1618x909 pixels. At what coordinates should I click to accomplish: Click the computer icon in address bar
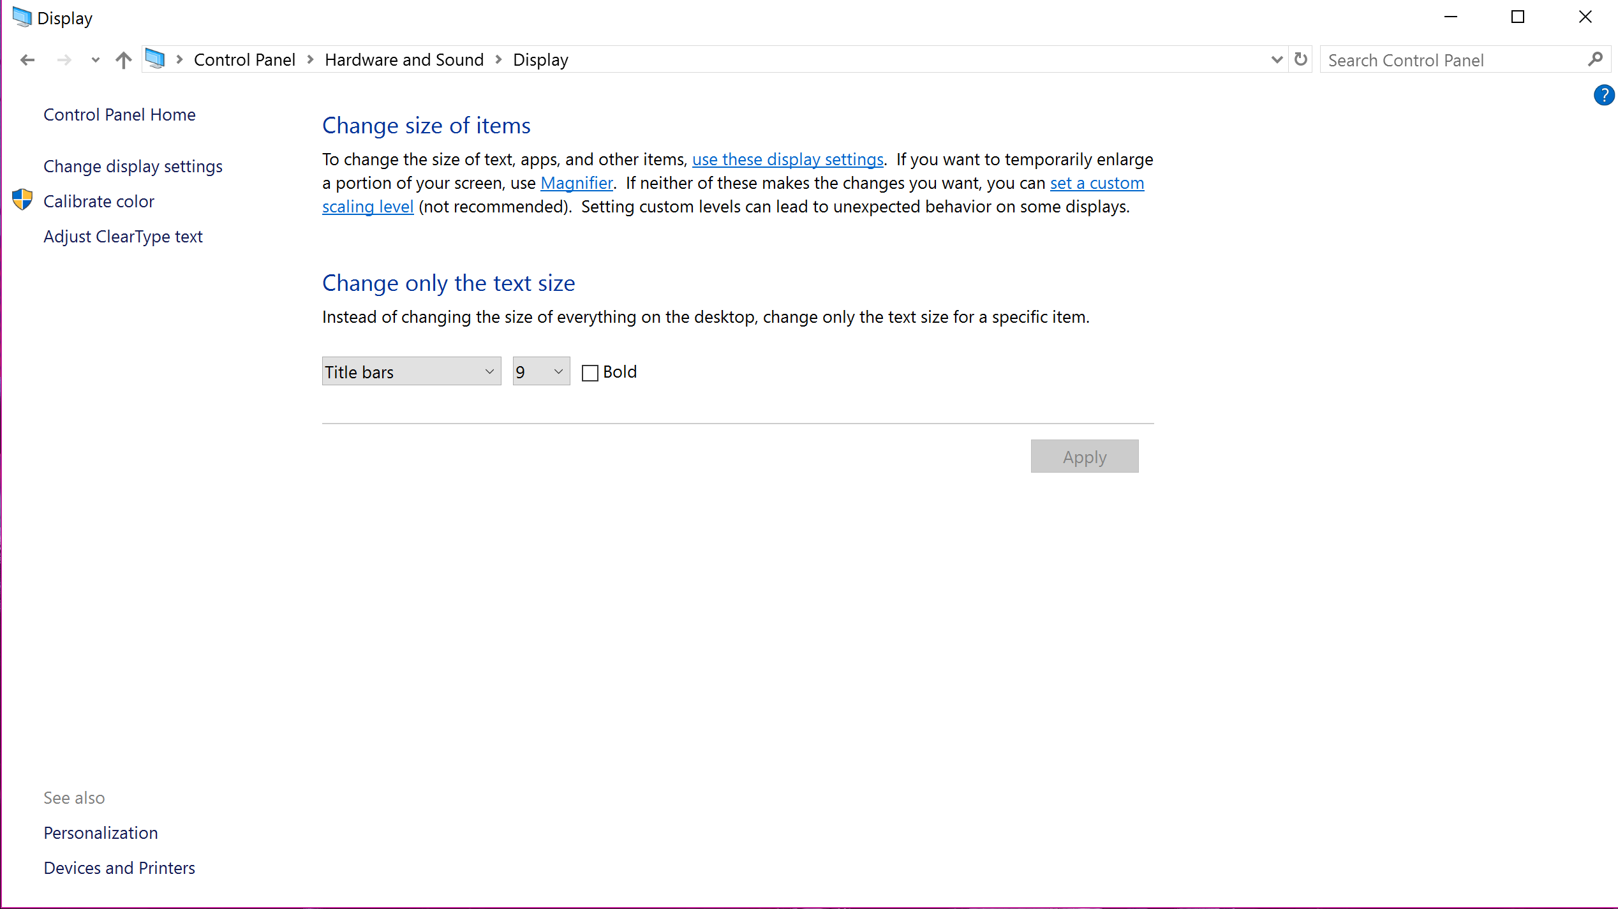[x=155, y=59]
